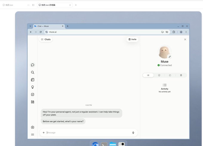Go forward in the browser
The width and height of the screenshot is (203, 146).
tap(36, 32)
